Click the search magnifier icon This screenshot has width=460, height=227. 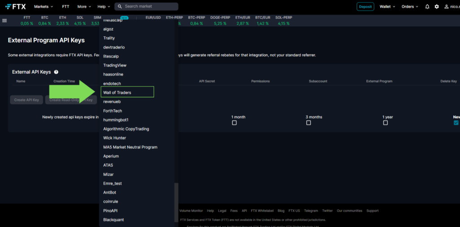119,7
